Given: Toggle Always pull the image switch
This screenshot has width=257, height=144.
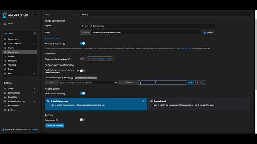Looking at the screenshot, I should pos(82,44).
